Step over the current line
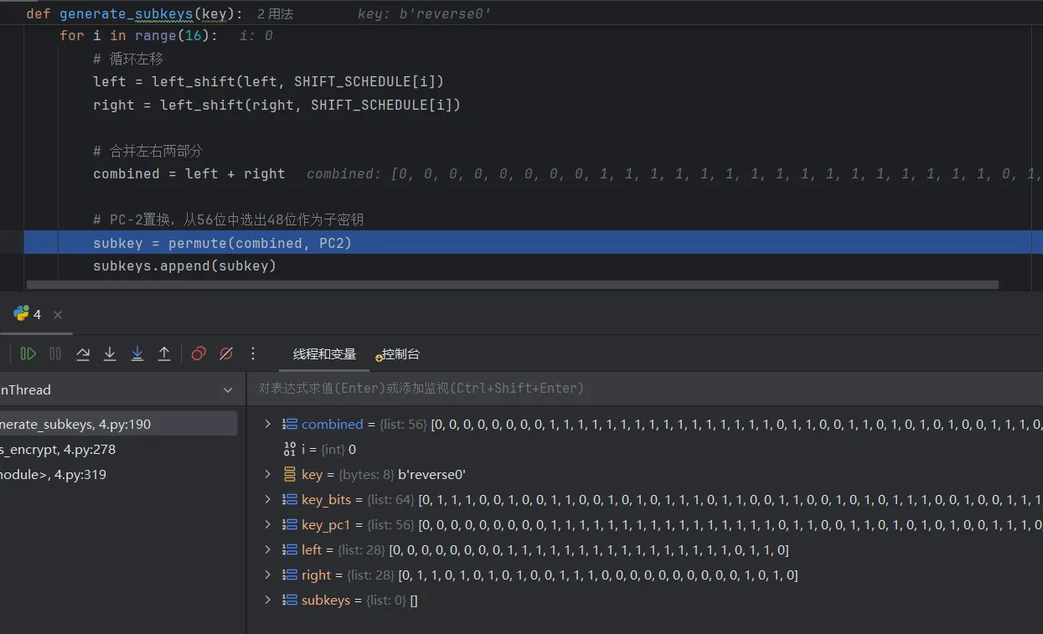Image resolution: width=1043 pixels, height=634 pixels. click(83, 354)
